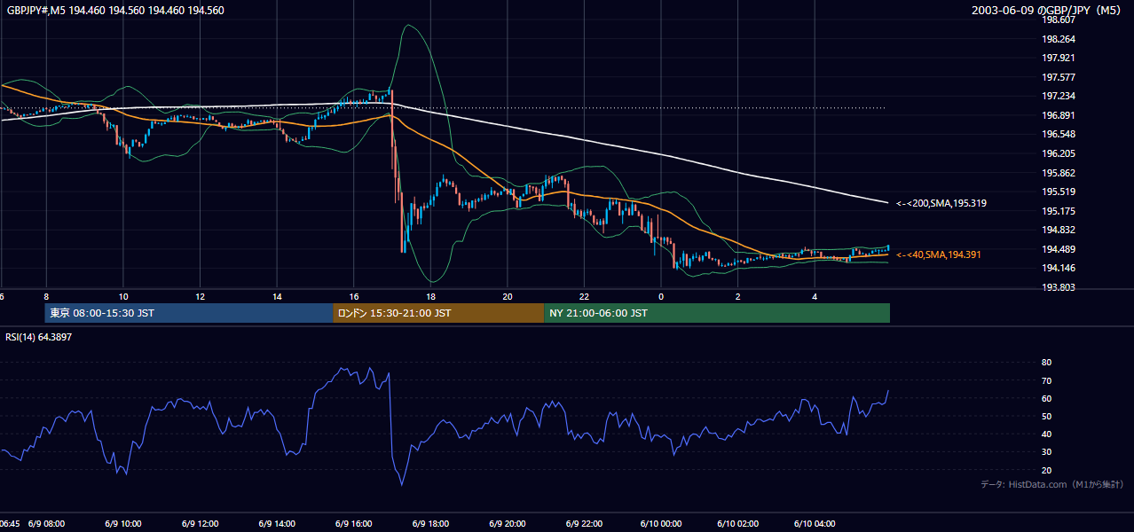Viewport: 1134px width, 532px height.
Task: Click RSI scale value 50
Action: pyautogui.click(x=1046, y=416)
